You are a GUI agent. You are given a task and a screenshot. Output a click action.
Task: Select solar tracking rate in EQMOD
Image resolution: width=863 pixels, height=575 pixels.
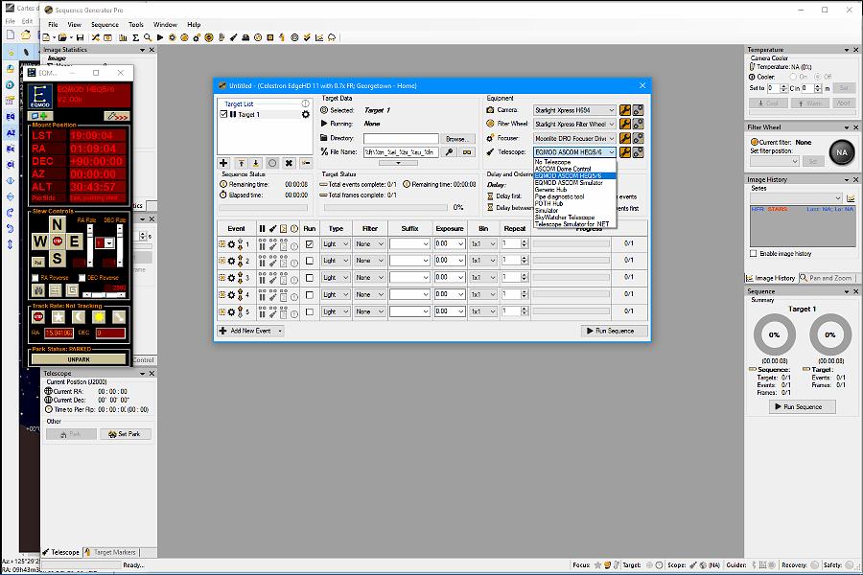(x=99, y=317)
